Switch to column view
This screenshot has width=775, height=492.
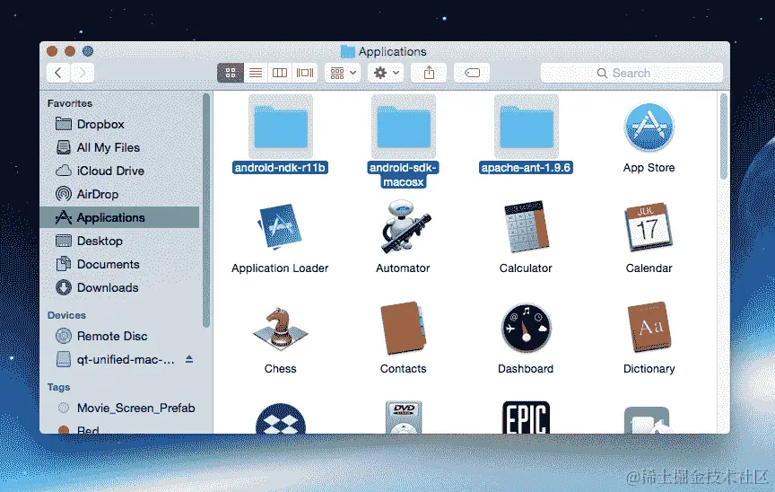click(280, 74)
